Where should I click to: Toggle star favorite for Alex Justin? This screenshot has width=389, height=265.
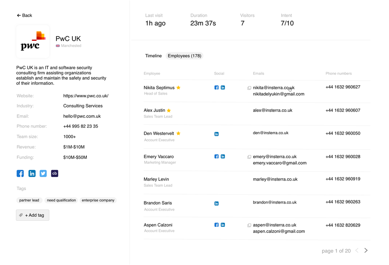[x=169, y=111]
